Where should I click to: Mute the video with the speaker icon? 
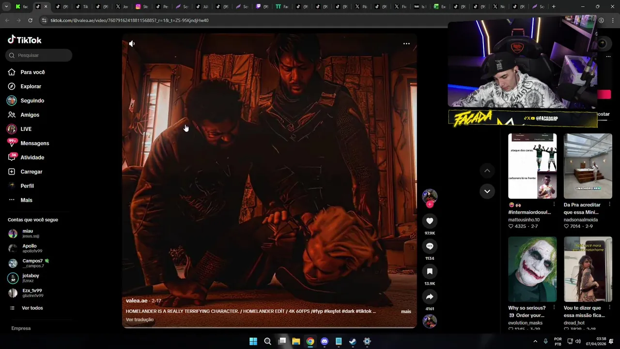tap(132, 44)
